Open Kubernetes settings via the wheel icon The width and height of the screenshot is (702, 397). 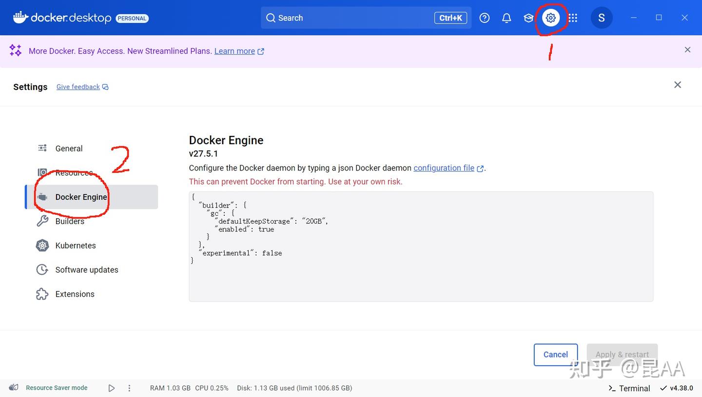[42, 246]
